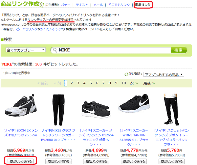The height and width of the screenshot is (165, 197).
Task: Click 商品リンクを作る under 4,779円 item
Action: pyautogui.click(x=134, y=161)
